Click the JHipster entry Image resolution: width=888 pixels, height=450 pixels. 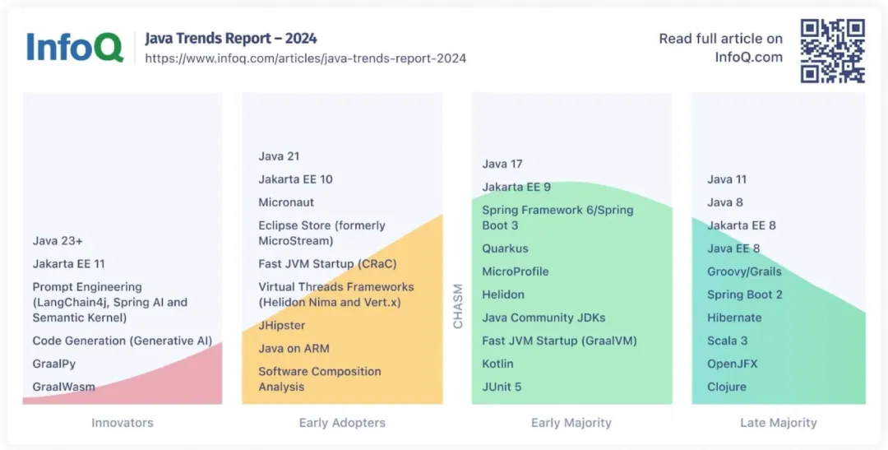pyautogui.click(x=281, y=325)
